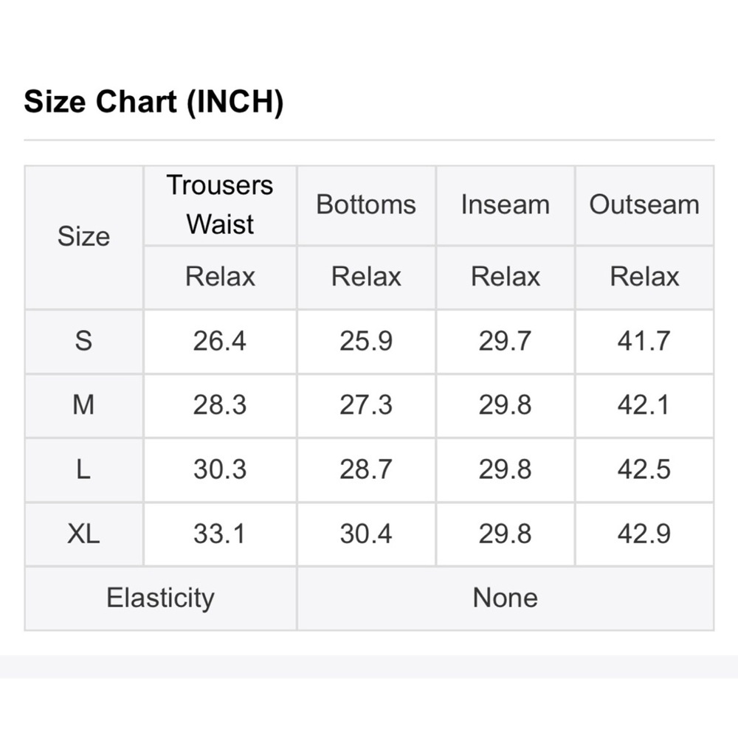Image resolution: width=738 pixels, height=738 pixels.
Task: Click the 33.1 waist value cell
Action: click(x=220, y=534)
